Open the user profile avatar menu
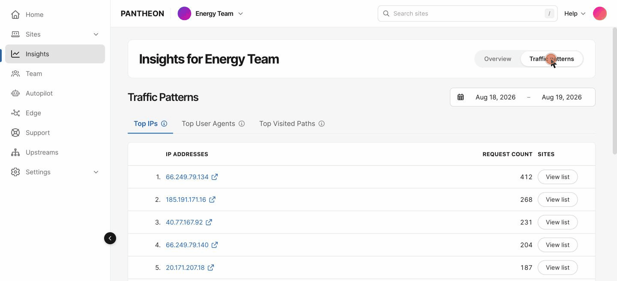Image resolution: width=617 pixels, height=281 pixels. (x=600, y=14)
